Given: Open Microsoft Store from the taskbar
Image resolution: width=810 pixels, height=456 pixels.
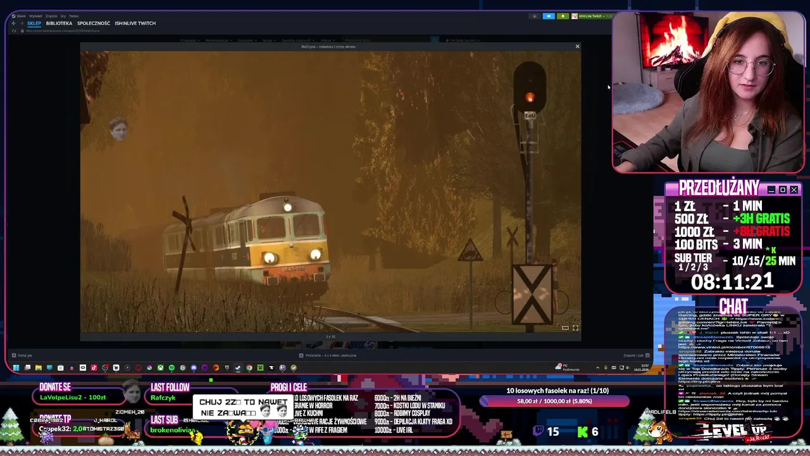Looking at the screenshot, I should 61,367.
